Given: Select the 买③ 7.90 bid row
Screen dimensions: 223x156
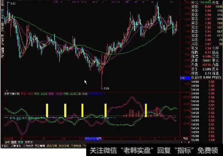Looking at the screenshot, I should coord(207,35).
